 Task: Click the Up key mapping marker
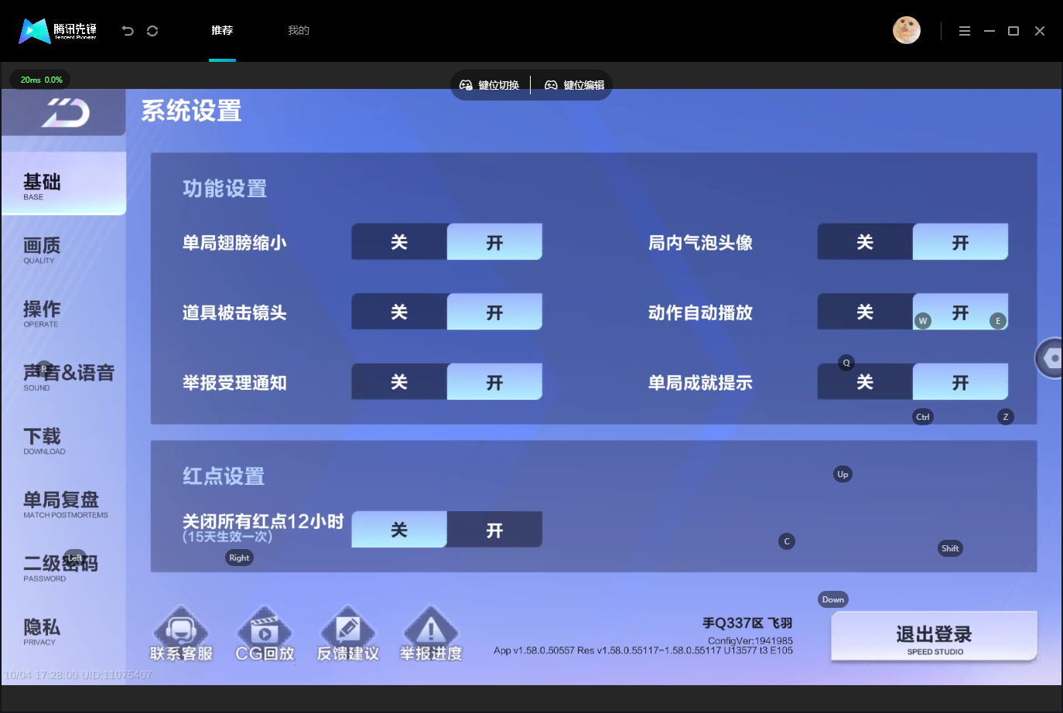(x=843, y=474)
